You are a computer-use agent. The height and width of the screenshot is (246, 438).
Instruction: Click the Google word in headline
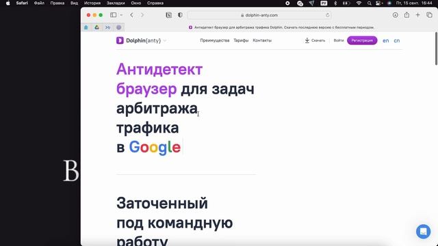point(155,148)
